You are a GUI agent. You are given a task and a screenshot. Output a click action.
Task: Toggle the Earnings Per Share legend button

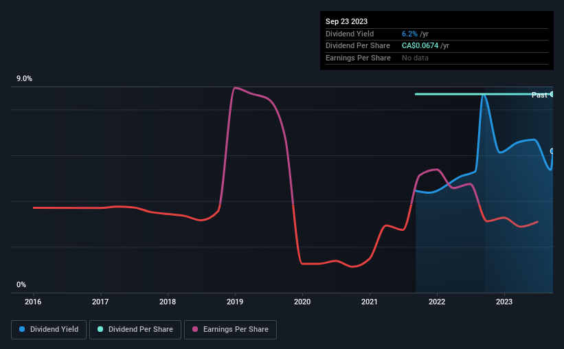click(x=230, y=330)
